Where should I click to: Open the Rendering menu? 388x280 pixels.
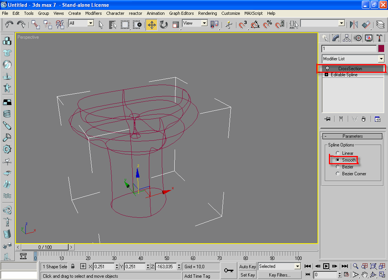pyautogui.click(x=207, y=13)
